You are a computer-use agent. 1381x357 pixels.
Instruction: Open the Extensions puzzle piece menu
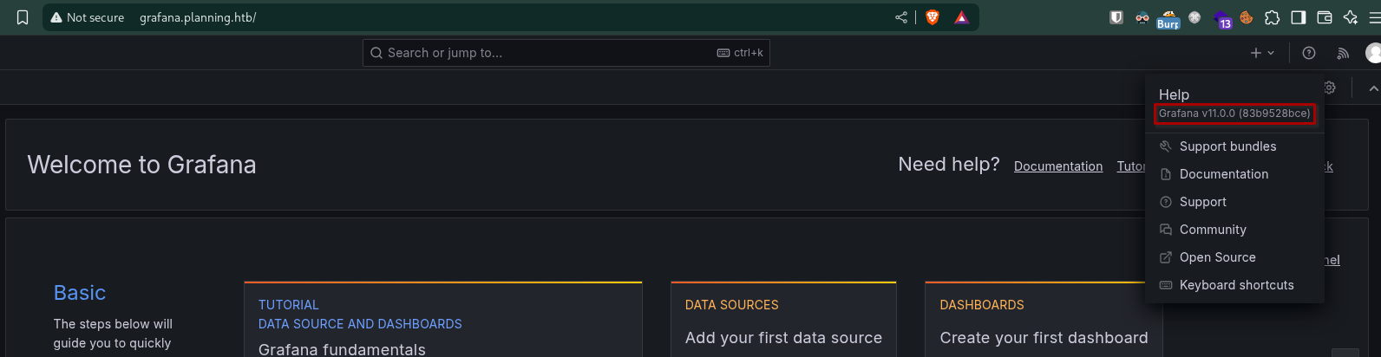click(x=1273, y=17)
